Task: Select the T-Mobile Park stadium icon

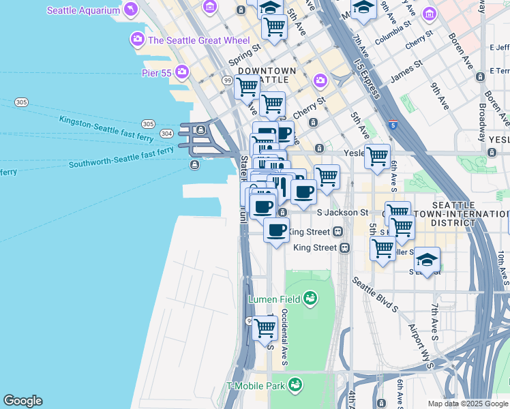Action: click(x=295, y=387)
